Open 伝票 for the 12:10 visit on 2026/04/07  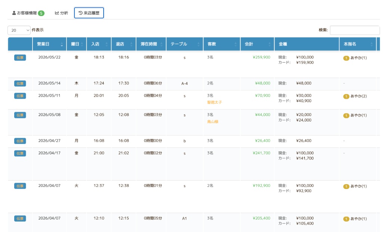(x=20, y=219)
